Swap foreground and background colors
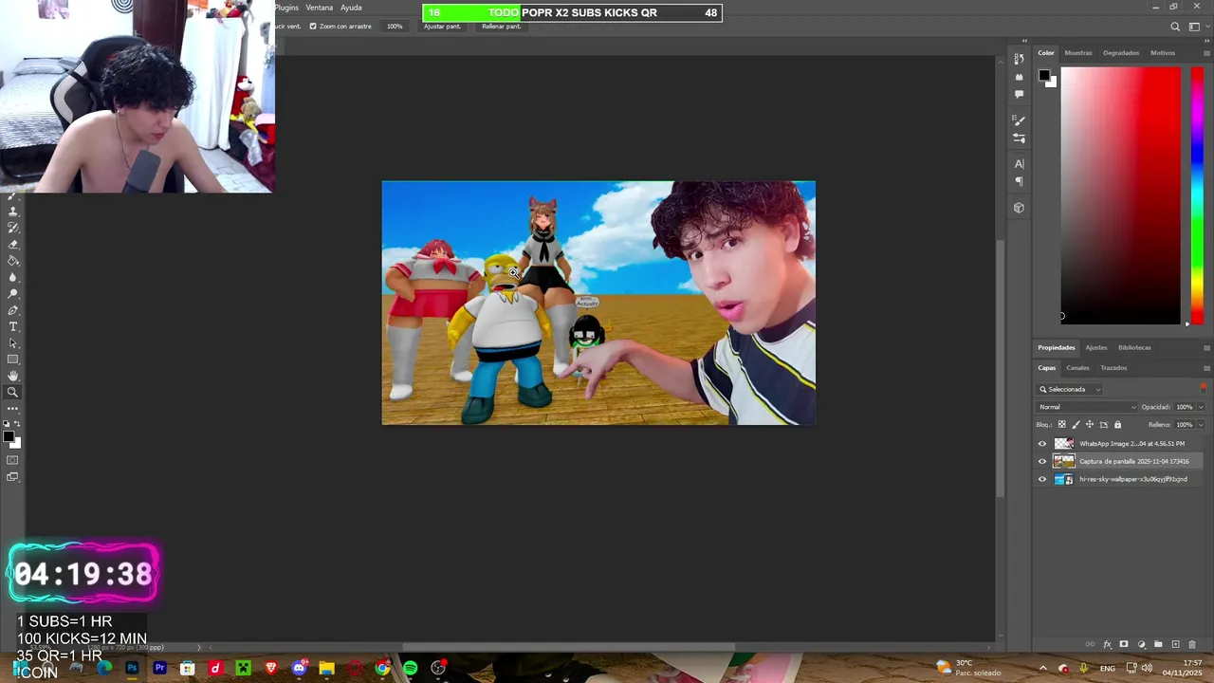Viewport: 1214px width, 683px height. pyautogui.click(x=18, y=423)
